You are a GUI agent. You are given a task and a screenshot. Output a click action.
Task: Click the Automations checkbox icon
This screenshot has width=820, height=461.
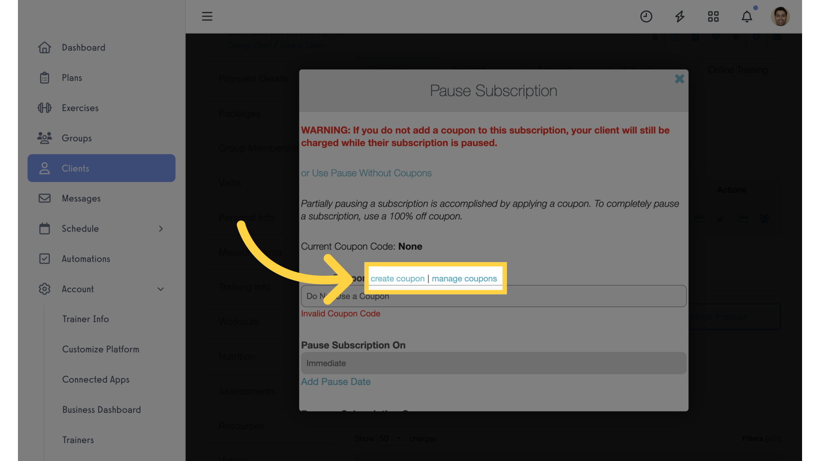(44, 259)
